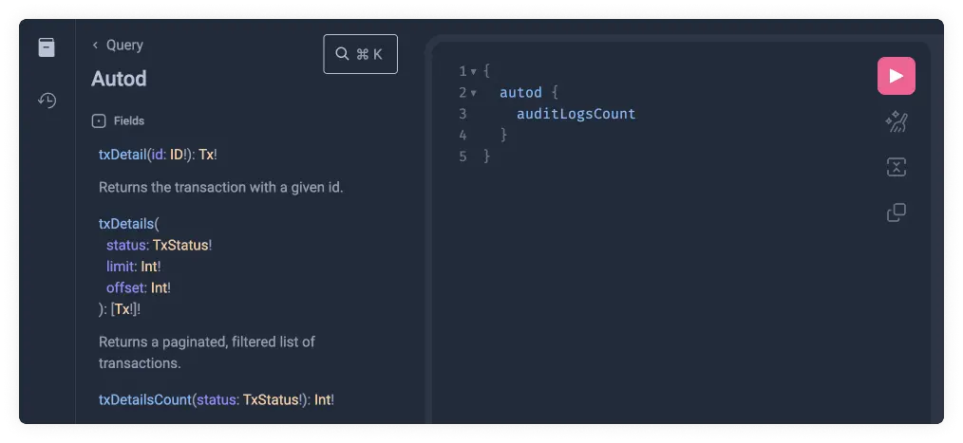Click the TxStatus type in txDetails
The width and height of the screenshot is (963, 443).
coord(179,245)
